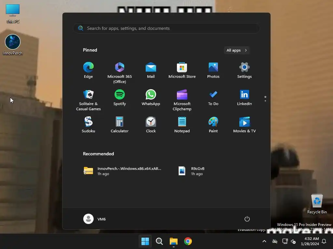Open File Explorer from taskbar
The image size is (333, 249).
tap(174, 241)
